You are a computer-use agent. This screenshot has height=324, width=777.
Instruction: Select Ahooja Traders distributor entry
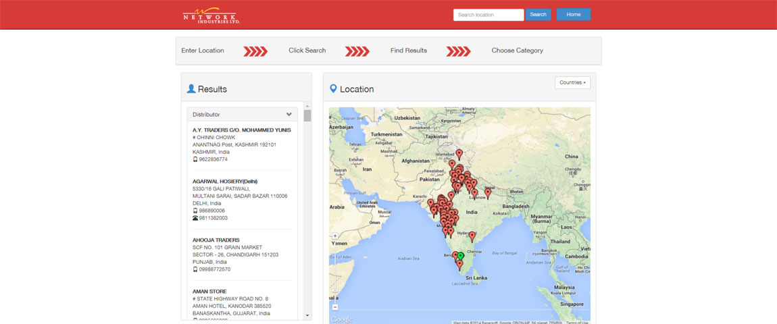coord(218,240)
